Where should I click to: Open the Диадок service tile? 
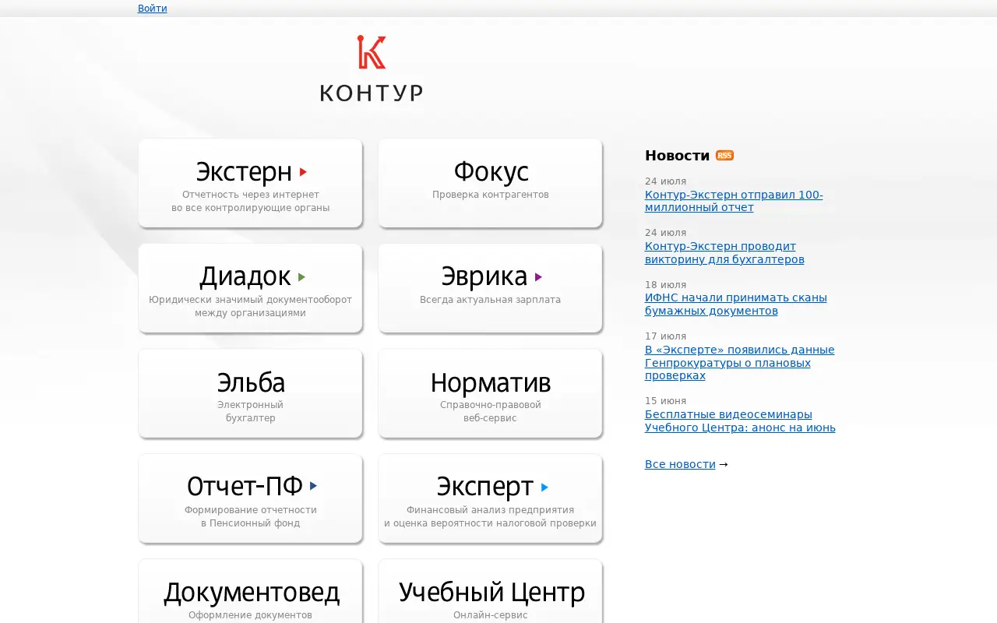pyautogui.click(x=250, y=288)
